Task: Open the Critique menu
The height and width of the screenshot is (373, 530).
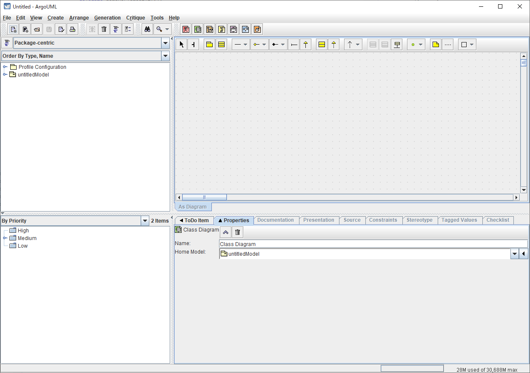Action: click(x=135, y=18)
